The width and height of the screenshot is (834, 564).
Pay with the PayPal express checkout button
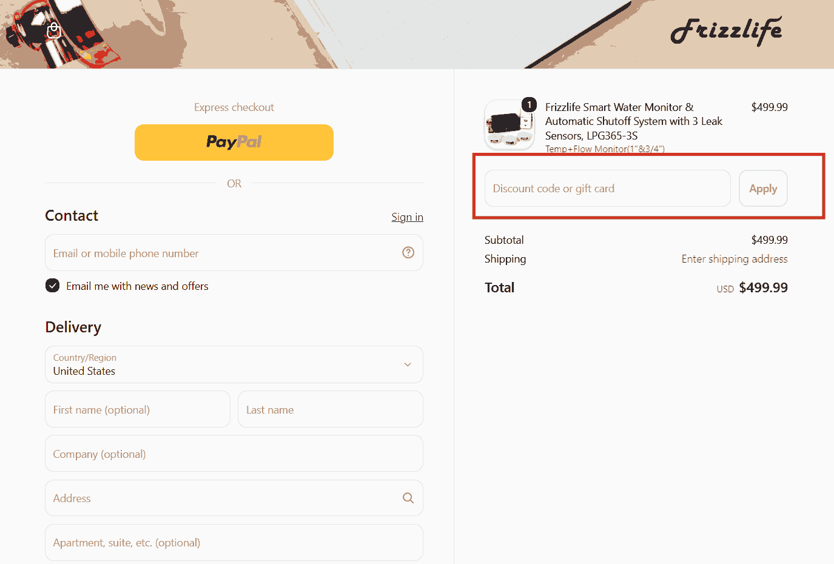[x=234, y=143]
